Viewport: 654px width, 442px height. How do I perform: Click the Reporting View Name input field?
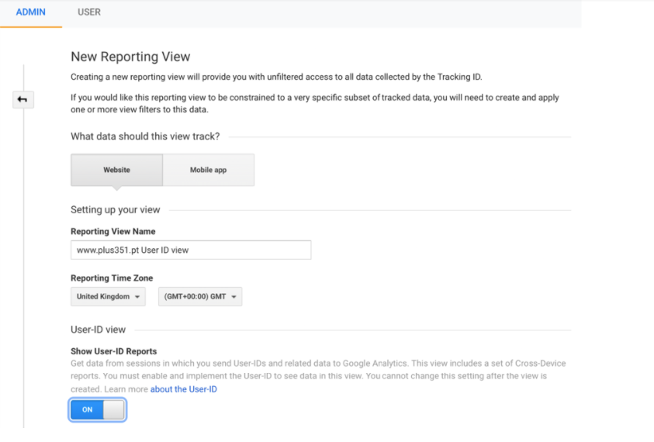(x=191, y=250)
